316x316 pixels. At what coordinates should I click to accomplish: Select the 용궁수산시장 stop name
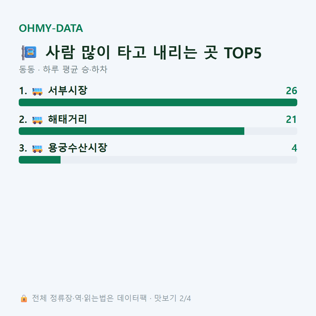click(78, 148)
